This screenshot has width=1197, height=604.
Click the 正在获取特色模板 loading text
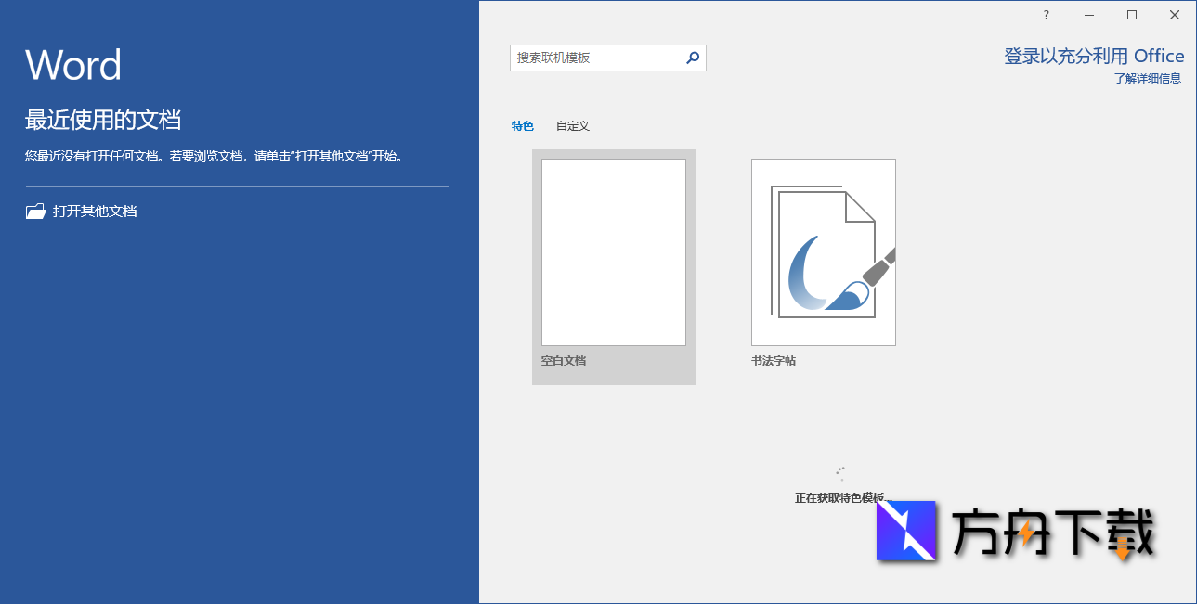(840, 495)
